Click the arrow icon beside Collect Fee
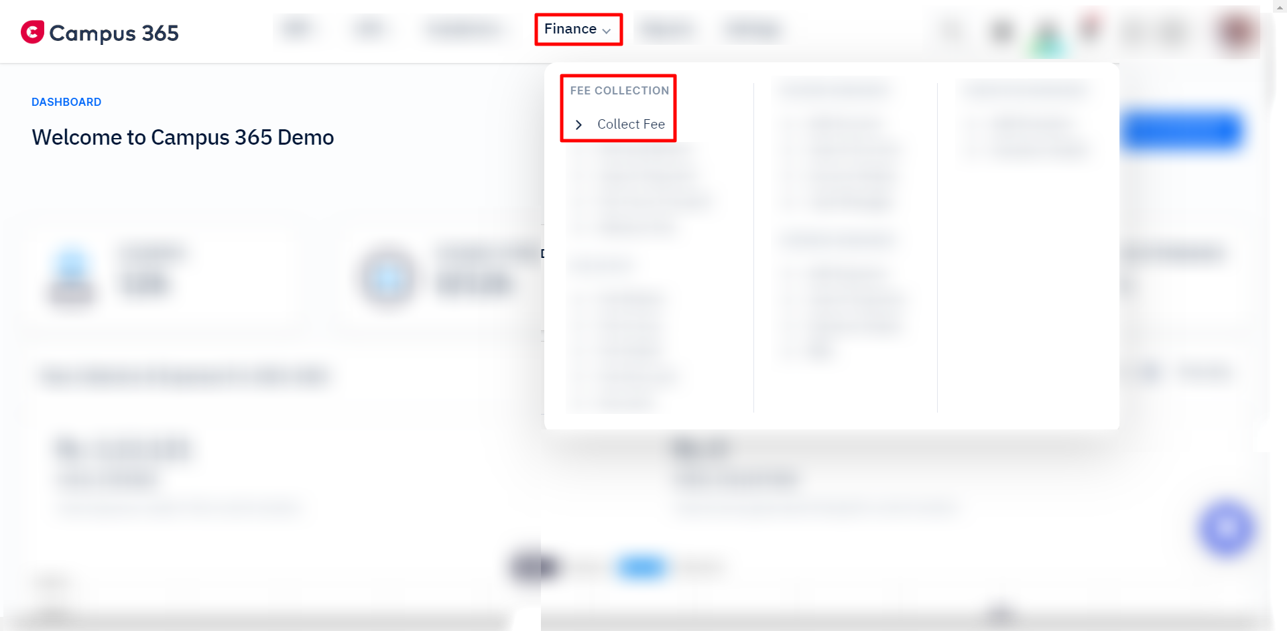Image resolution: width=1287 pixels, height=631 pixels. 578,125
